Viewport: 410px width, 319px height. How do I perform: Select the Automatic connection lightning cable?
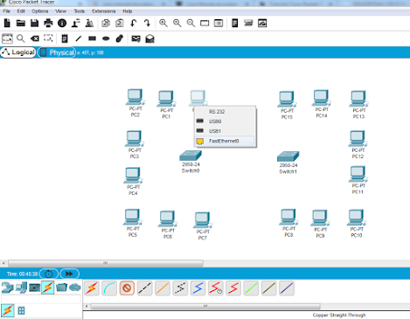coord(92,288)
